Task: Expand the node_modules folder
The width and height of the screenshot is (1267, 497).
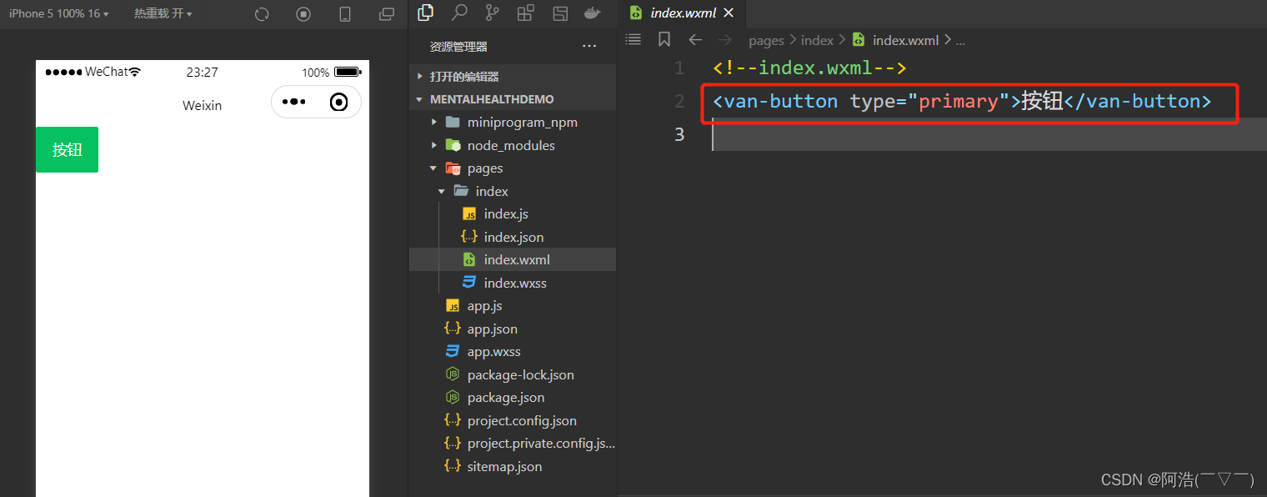Action: (x=510, y=145)
